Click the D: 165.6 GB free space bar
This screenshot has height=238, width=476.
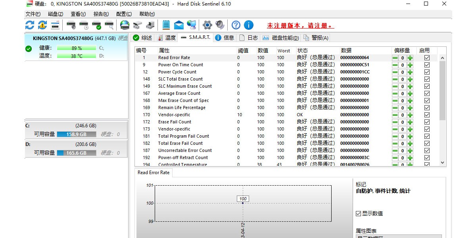(x=77, y=153)
